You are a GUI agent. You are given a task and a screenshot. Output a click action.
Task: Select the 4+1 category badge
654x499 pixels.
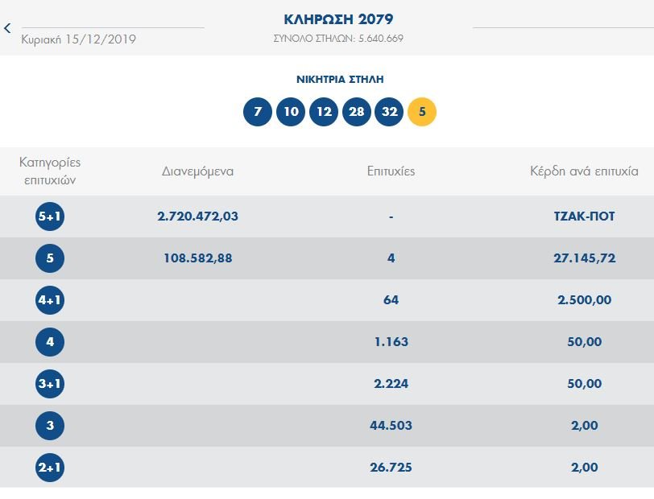(x=50, y=300)
